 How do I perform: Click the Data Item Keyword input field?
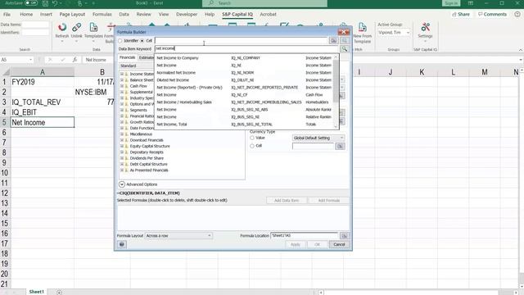(x=247, y=49)
